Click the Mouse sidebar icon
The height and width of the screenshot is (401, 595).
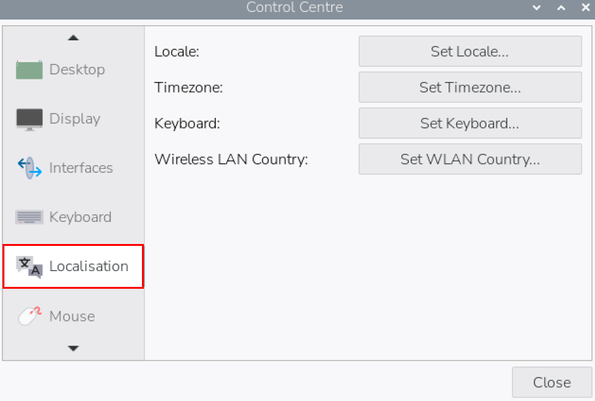(29, 316)
